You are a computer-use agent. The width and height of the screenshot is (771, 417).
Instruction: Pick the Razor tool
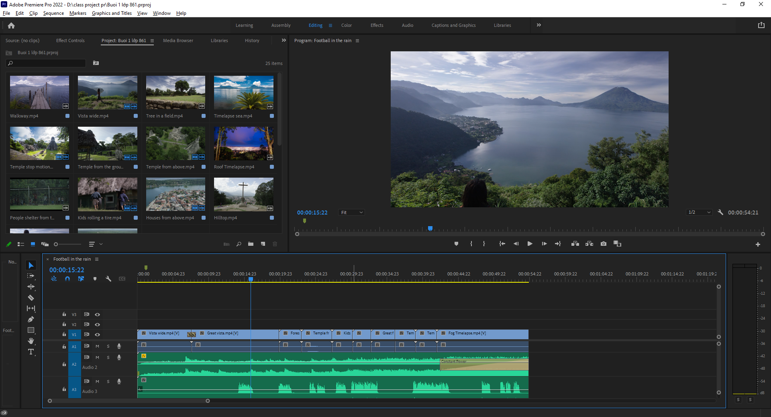point(31,298)
